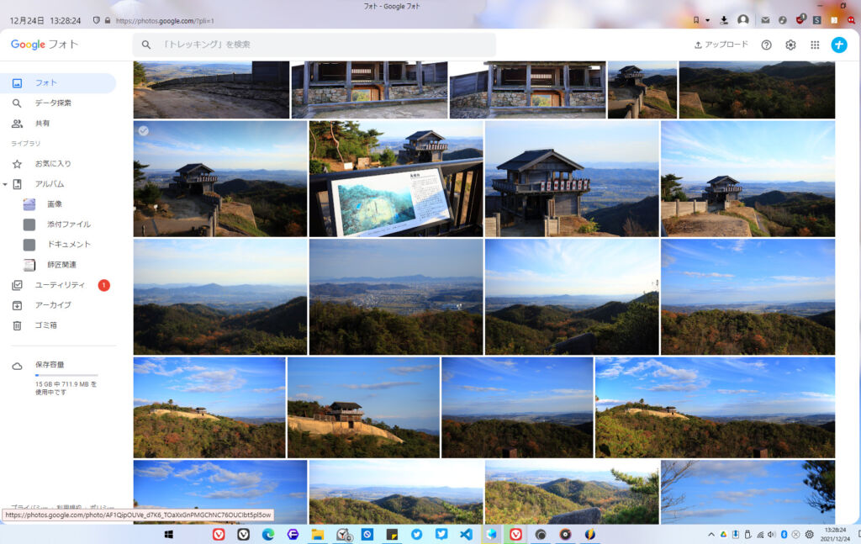Open the information signboard photo
The height and width of the screenshot is (544, 861).
pyautogui.click(x=396, y=179)
